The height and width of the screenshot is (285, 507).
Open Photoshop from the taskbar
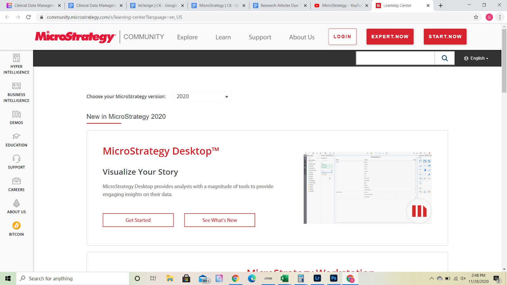point(334,278)
